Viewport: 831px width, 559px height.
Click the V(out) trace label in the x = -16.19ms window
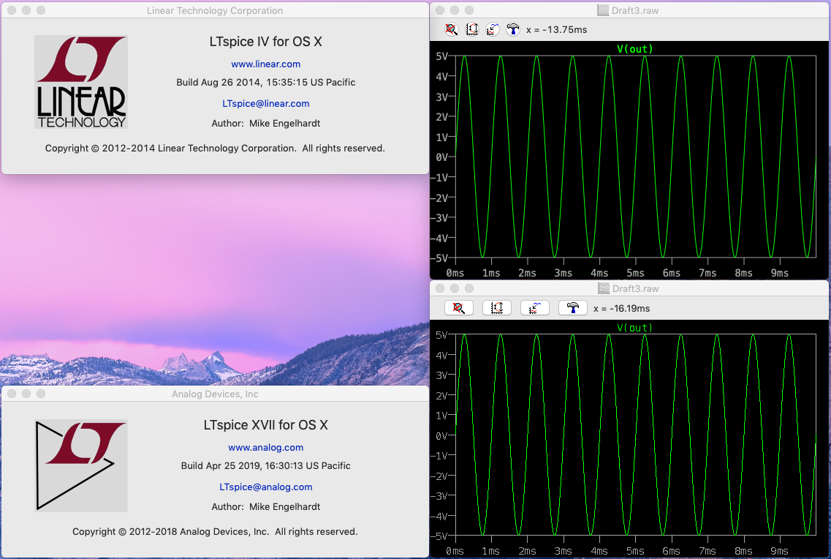(635, 328)
